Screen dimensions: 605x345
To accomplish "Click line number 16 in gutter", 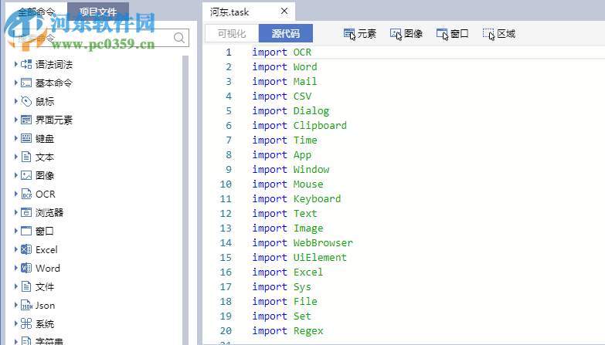I will tap(226, 272).
